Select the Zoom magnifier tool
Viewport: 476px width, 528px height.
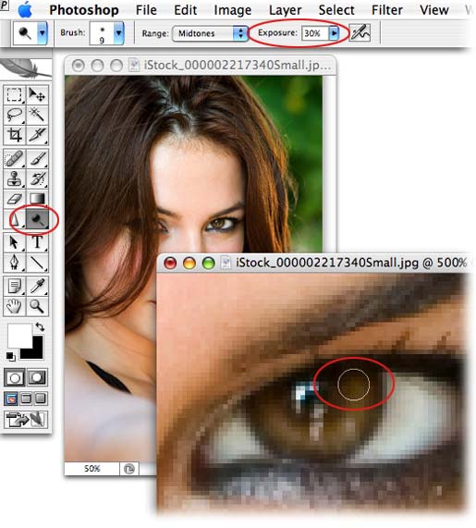[x=37, y=306]
